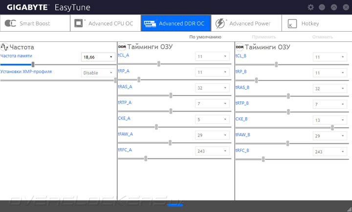
Task: Open XMP profile dropdown showing Disable
Action: (x=98, y=73)
